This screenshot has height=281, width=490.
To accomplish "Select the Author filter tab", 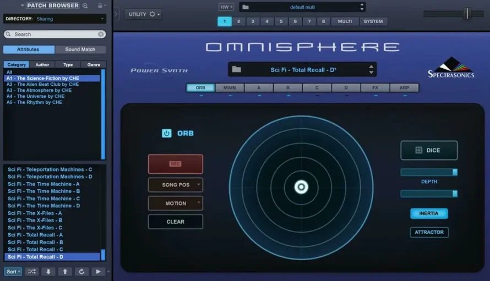I will (42, 65).
